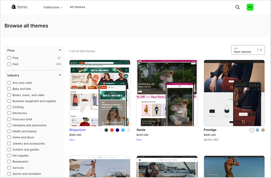Open the Come find theme thumbnail
The height and width of the screenshot is (178, 271).
[234, 167]
